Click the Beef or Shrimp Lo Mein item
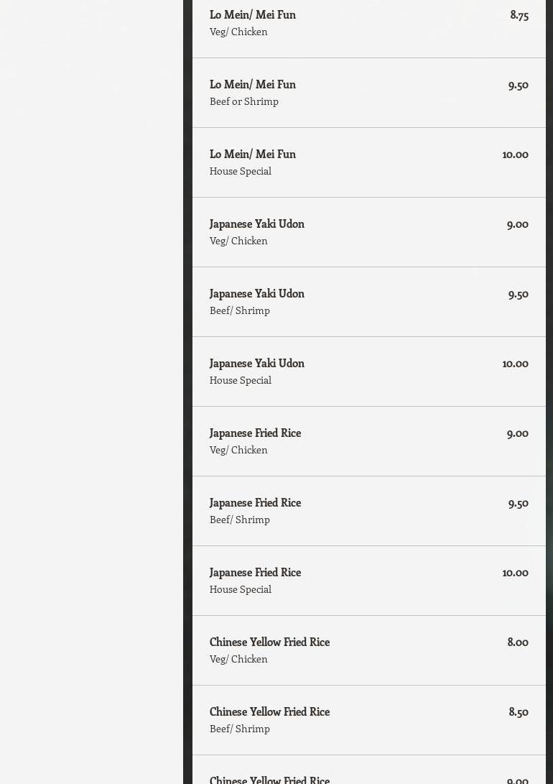The width and height of the screenshot is (553, 784). [x=252, y=84]
